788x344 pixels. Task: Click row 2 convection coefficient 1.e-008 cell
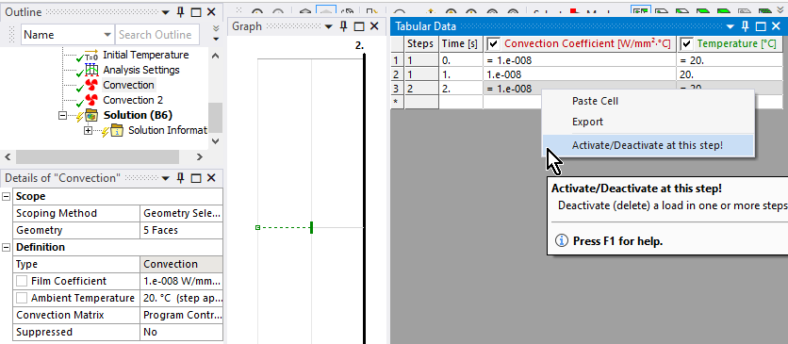tap(580, 74)
